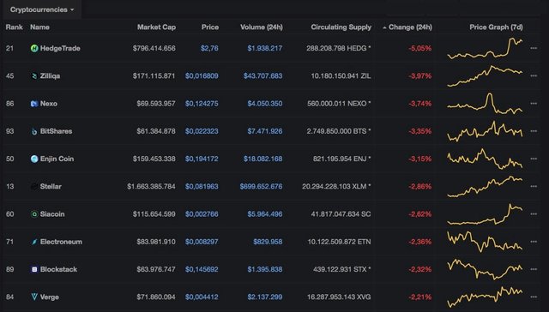
Task: Open the Cryptocurrencies dropdown
Action: pos(42,9)
